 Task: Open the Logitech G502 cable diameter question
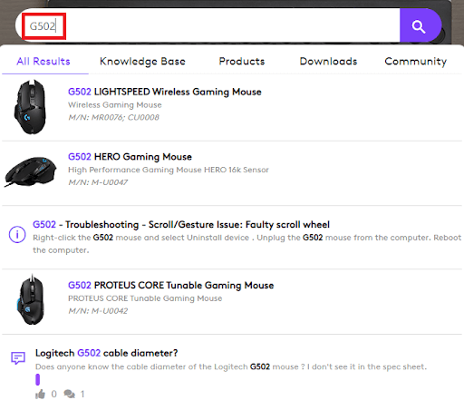click(x=106, y=353)
